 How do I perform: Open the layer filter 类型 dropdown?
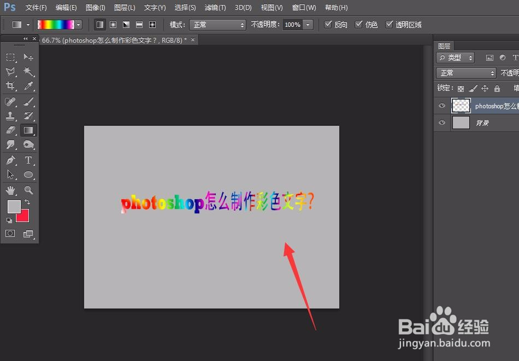[456, 57]
